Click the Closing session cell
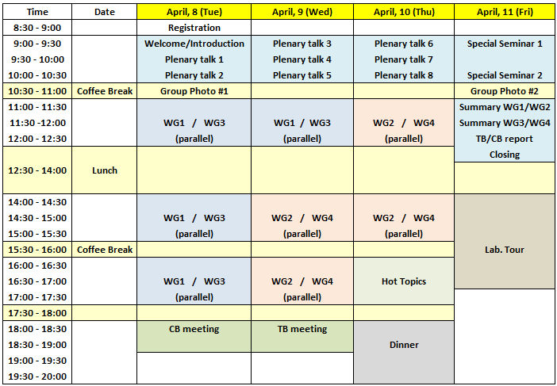 coord(505,155)
